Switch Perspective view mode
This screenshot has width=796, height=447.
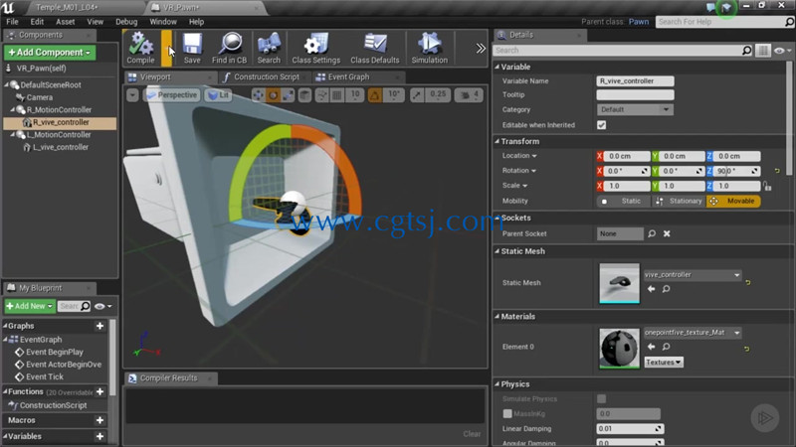[x=171, y=95]
